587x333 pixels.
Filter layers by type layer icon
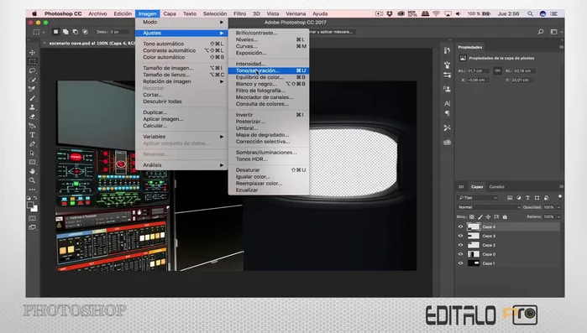pyautogui.click(x=527, y=198)
